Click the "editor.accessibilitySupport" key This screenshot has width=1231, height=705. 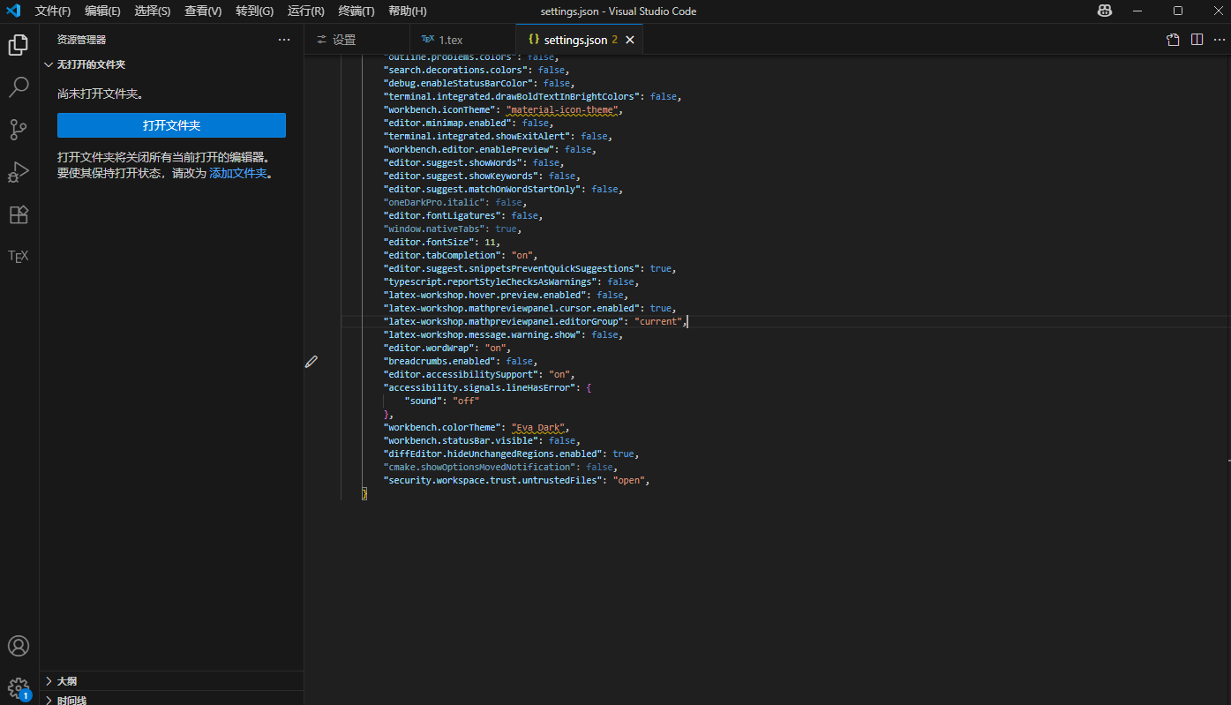point(461,375)
